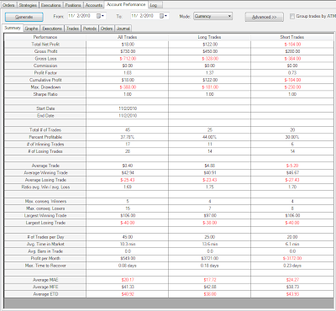Screen dimensions: 336x311
Task: Click the Generate button
Action: pos(24,17)
